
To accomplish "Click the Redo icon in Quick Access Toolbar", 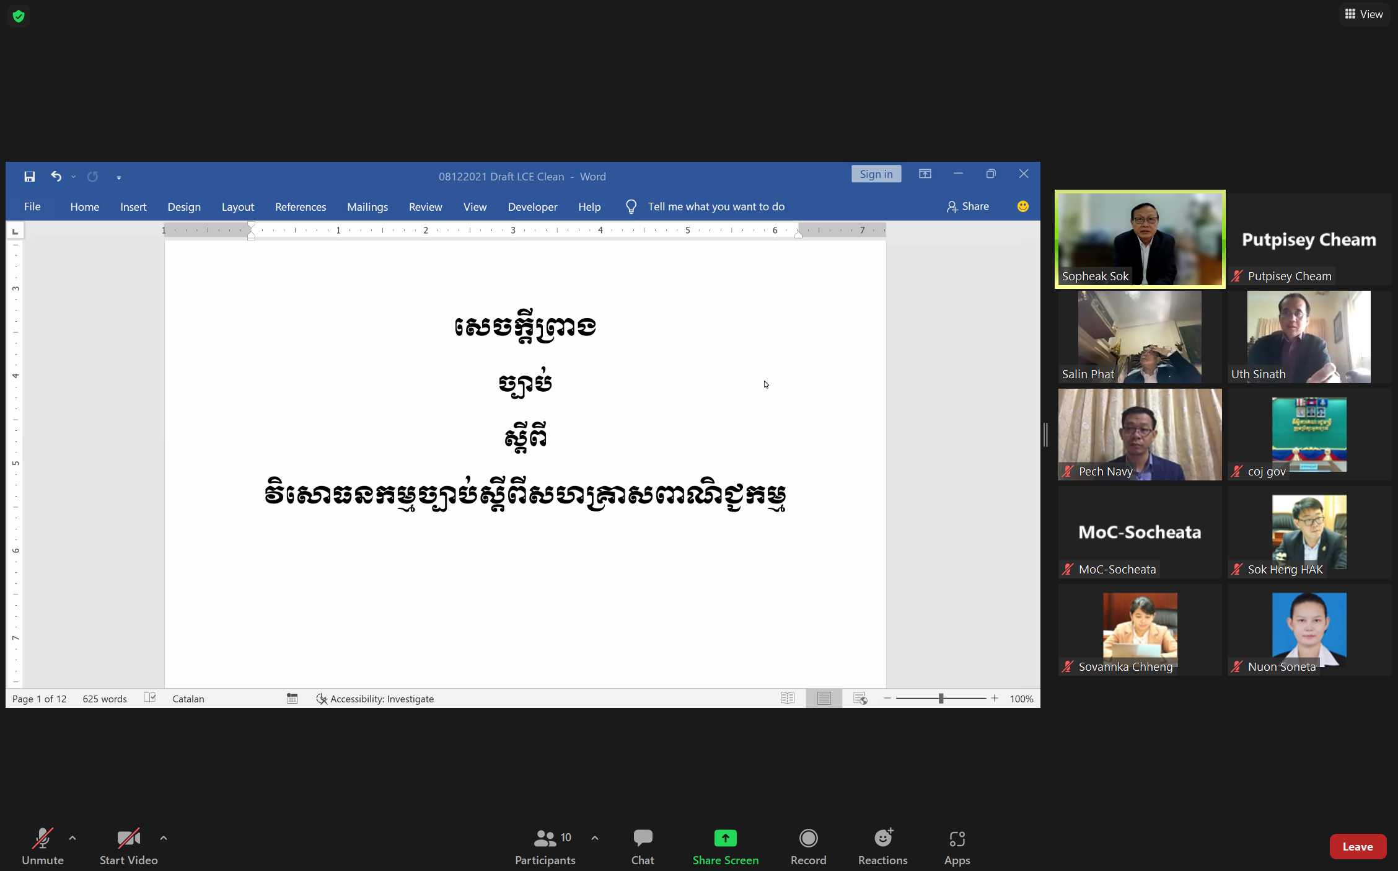I will [x=92, y=175].
